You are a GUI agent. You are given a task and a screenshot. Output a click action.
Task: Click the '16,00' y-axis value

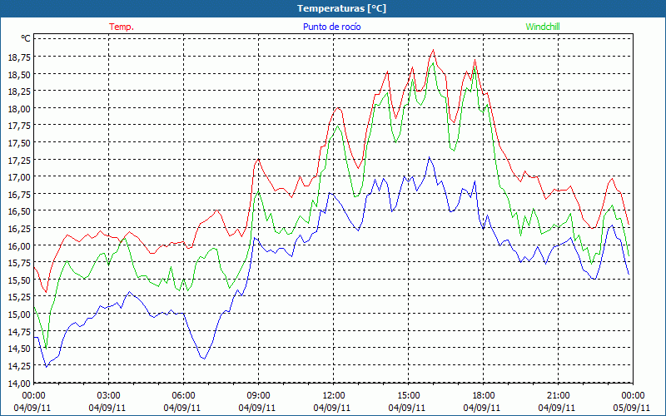[x=19, y=245]
